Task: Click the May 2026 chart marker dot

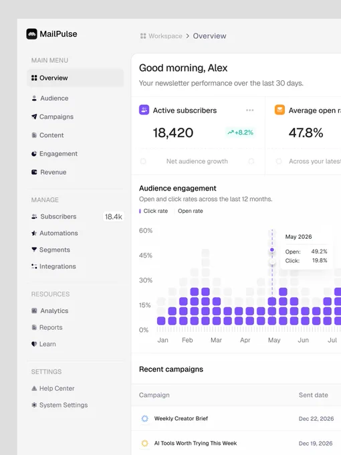Action: click(x=272, y=250)
